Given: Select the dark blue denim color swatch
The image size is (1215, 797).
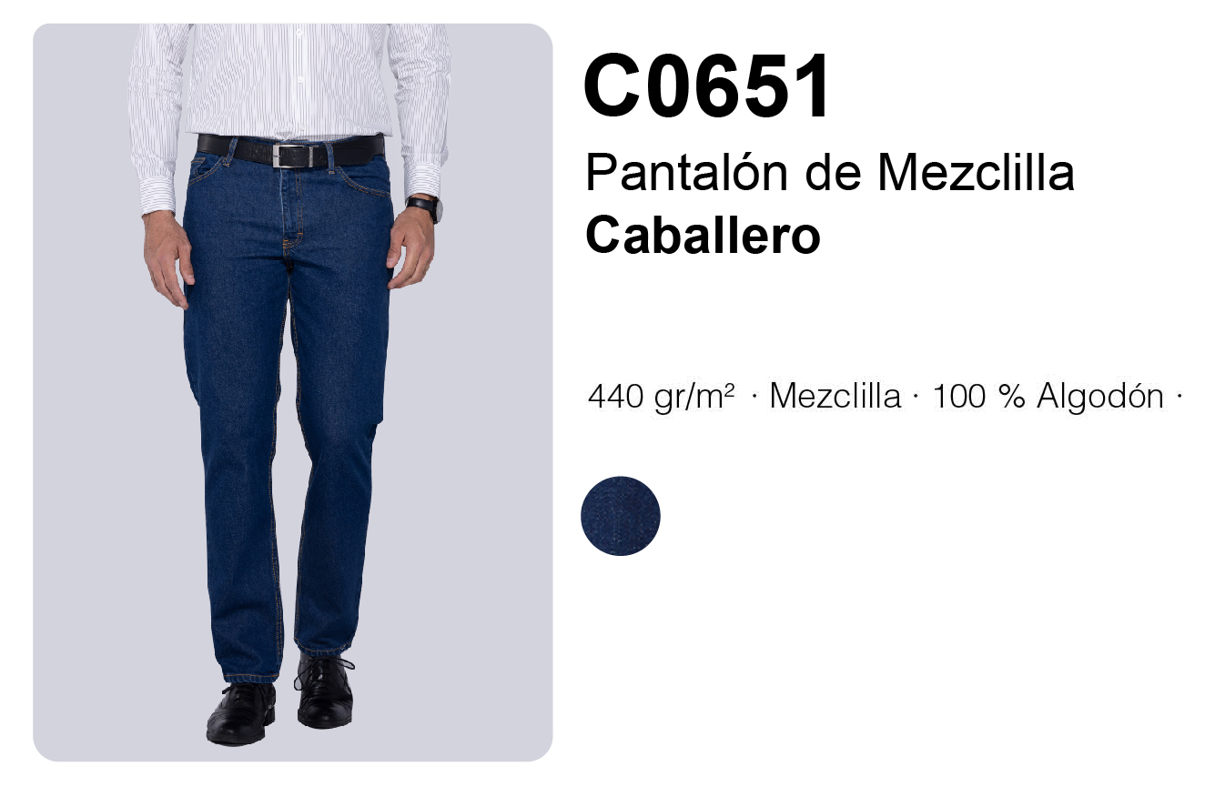Looking at the screenshot, I should [621, 516].
